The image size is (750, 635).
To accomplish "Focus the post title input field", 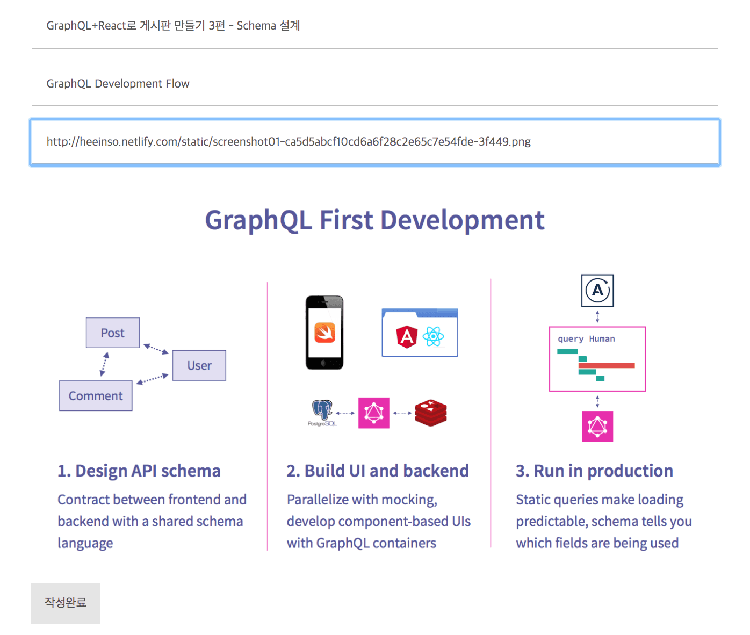I will [374, 27].
